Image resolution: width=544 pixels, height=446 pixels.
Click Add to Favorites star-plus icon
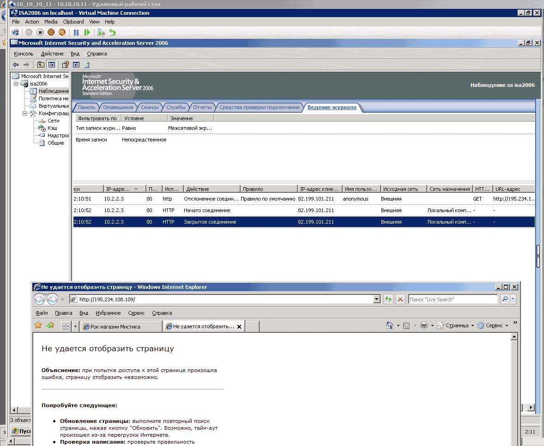51,325
